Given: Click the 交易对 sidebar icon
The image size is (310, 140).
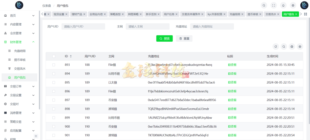Looking at the screenshot, I should pyautogui.click(x=5, y=104).
